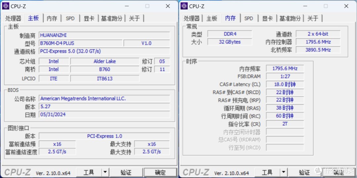This screenshot has height=178, width=357.
Task: Click the 工具 button in right CPU-Z window
Action: [x=267, y=172]
